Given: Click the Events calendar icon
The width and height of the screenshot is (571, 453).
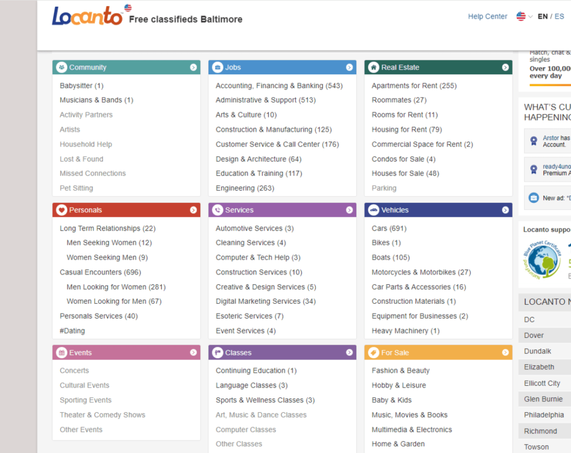Looking at the screenshot, I should [x=61, y=352].
